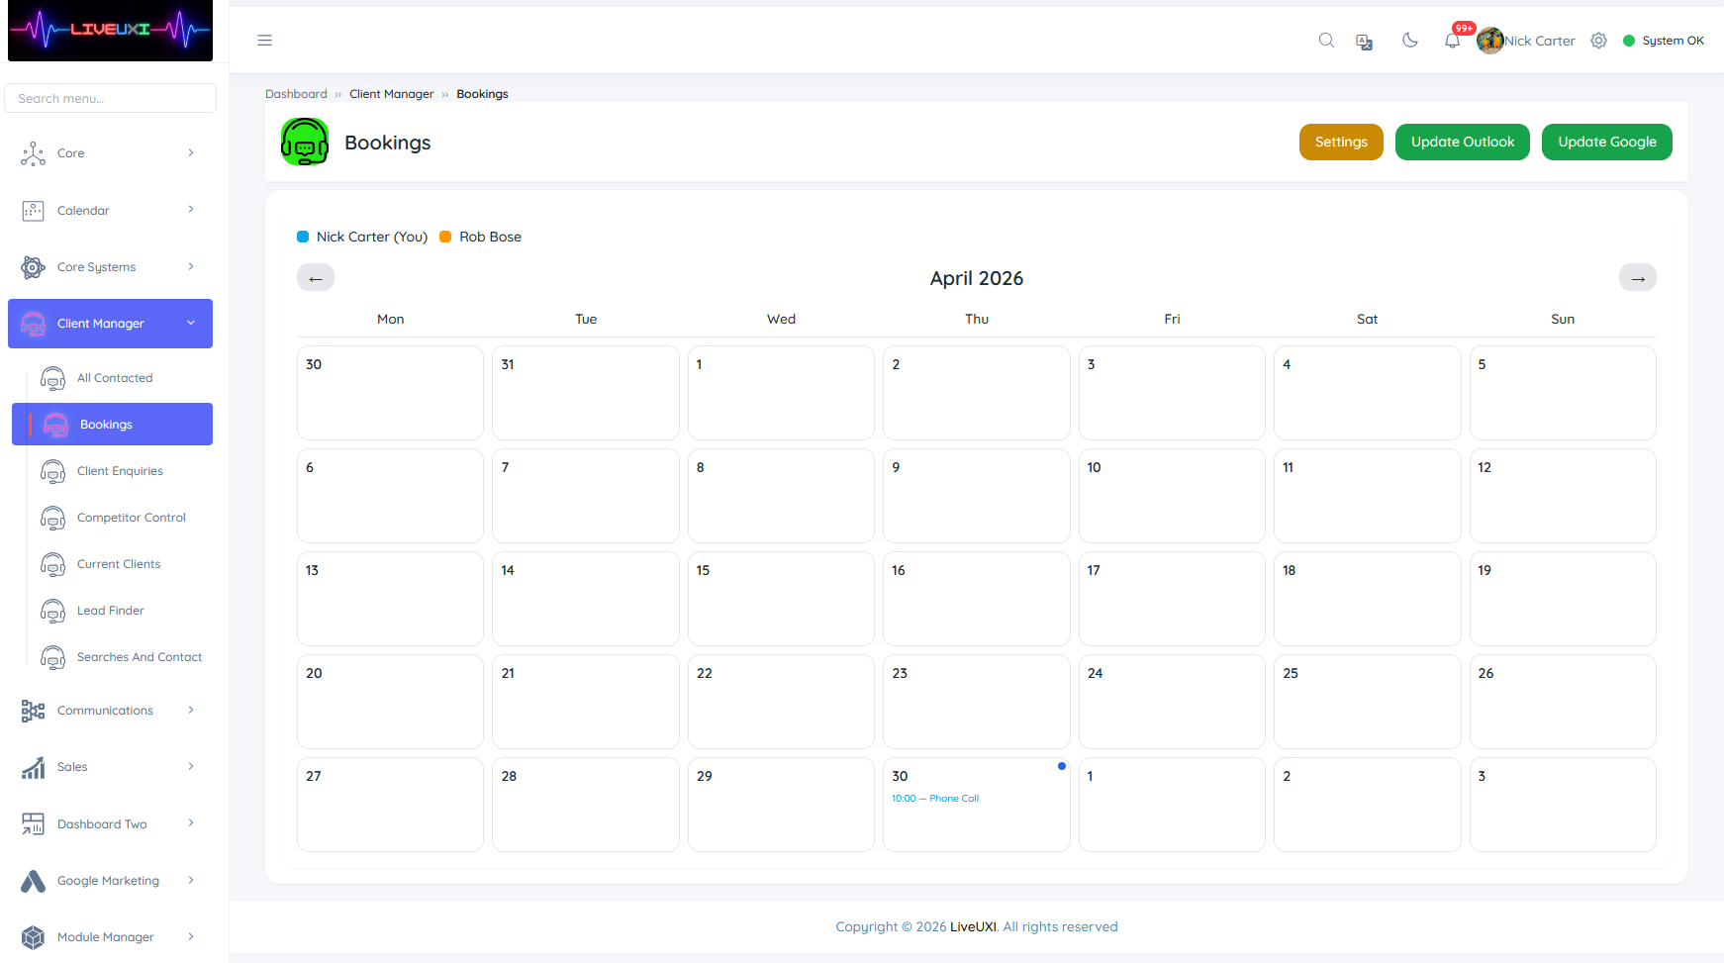The width and height of the screenshot is (1724, 963).
Task: Click Update Google button
Action: [1607, 142]
